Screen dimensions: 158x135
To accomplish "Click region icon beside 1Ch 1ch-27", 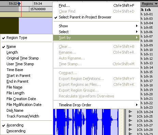I will coord(130,125).
